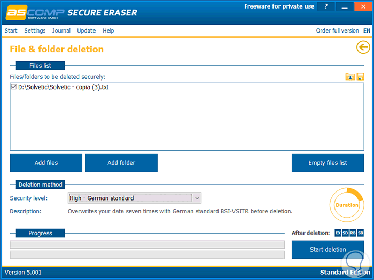Click the Order full version link
This screenshot has width=374, height=280.
click(337, 31)
